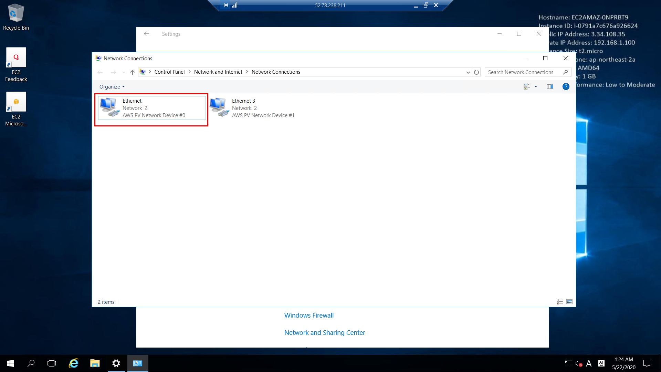Open the Organize dropdown menu
Image resolution: width=661 pixels, height=372 pixels.
pyautogui.click(x=112, y=87)
